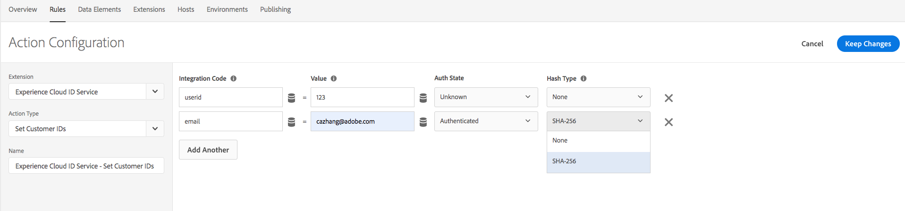Click the Keep Changes button
This screenshot has height=211, width=905.
click(868, 43)
